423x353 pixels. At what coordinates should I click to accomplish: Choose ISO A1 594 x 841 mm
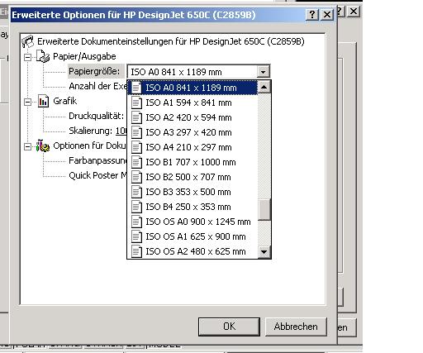(192, 103)
